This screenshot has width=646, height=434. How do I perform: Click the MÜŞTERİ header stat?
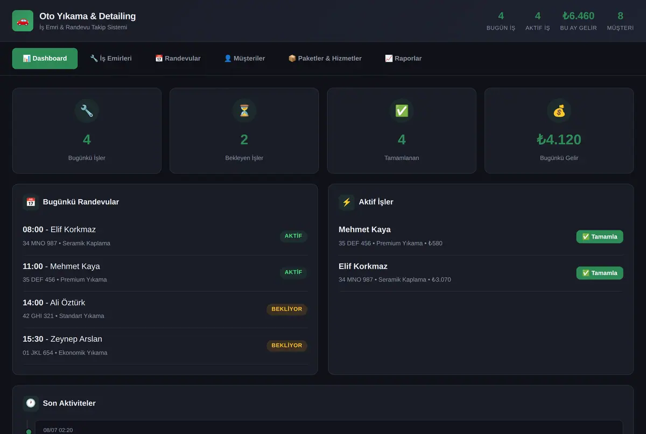coord(620,21)
